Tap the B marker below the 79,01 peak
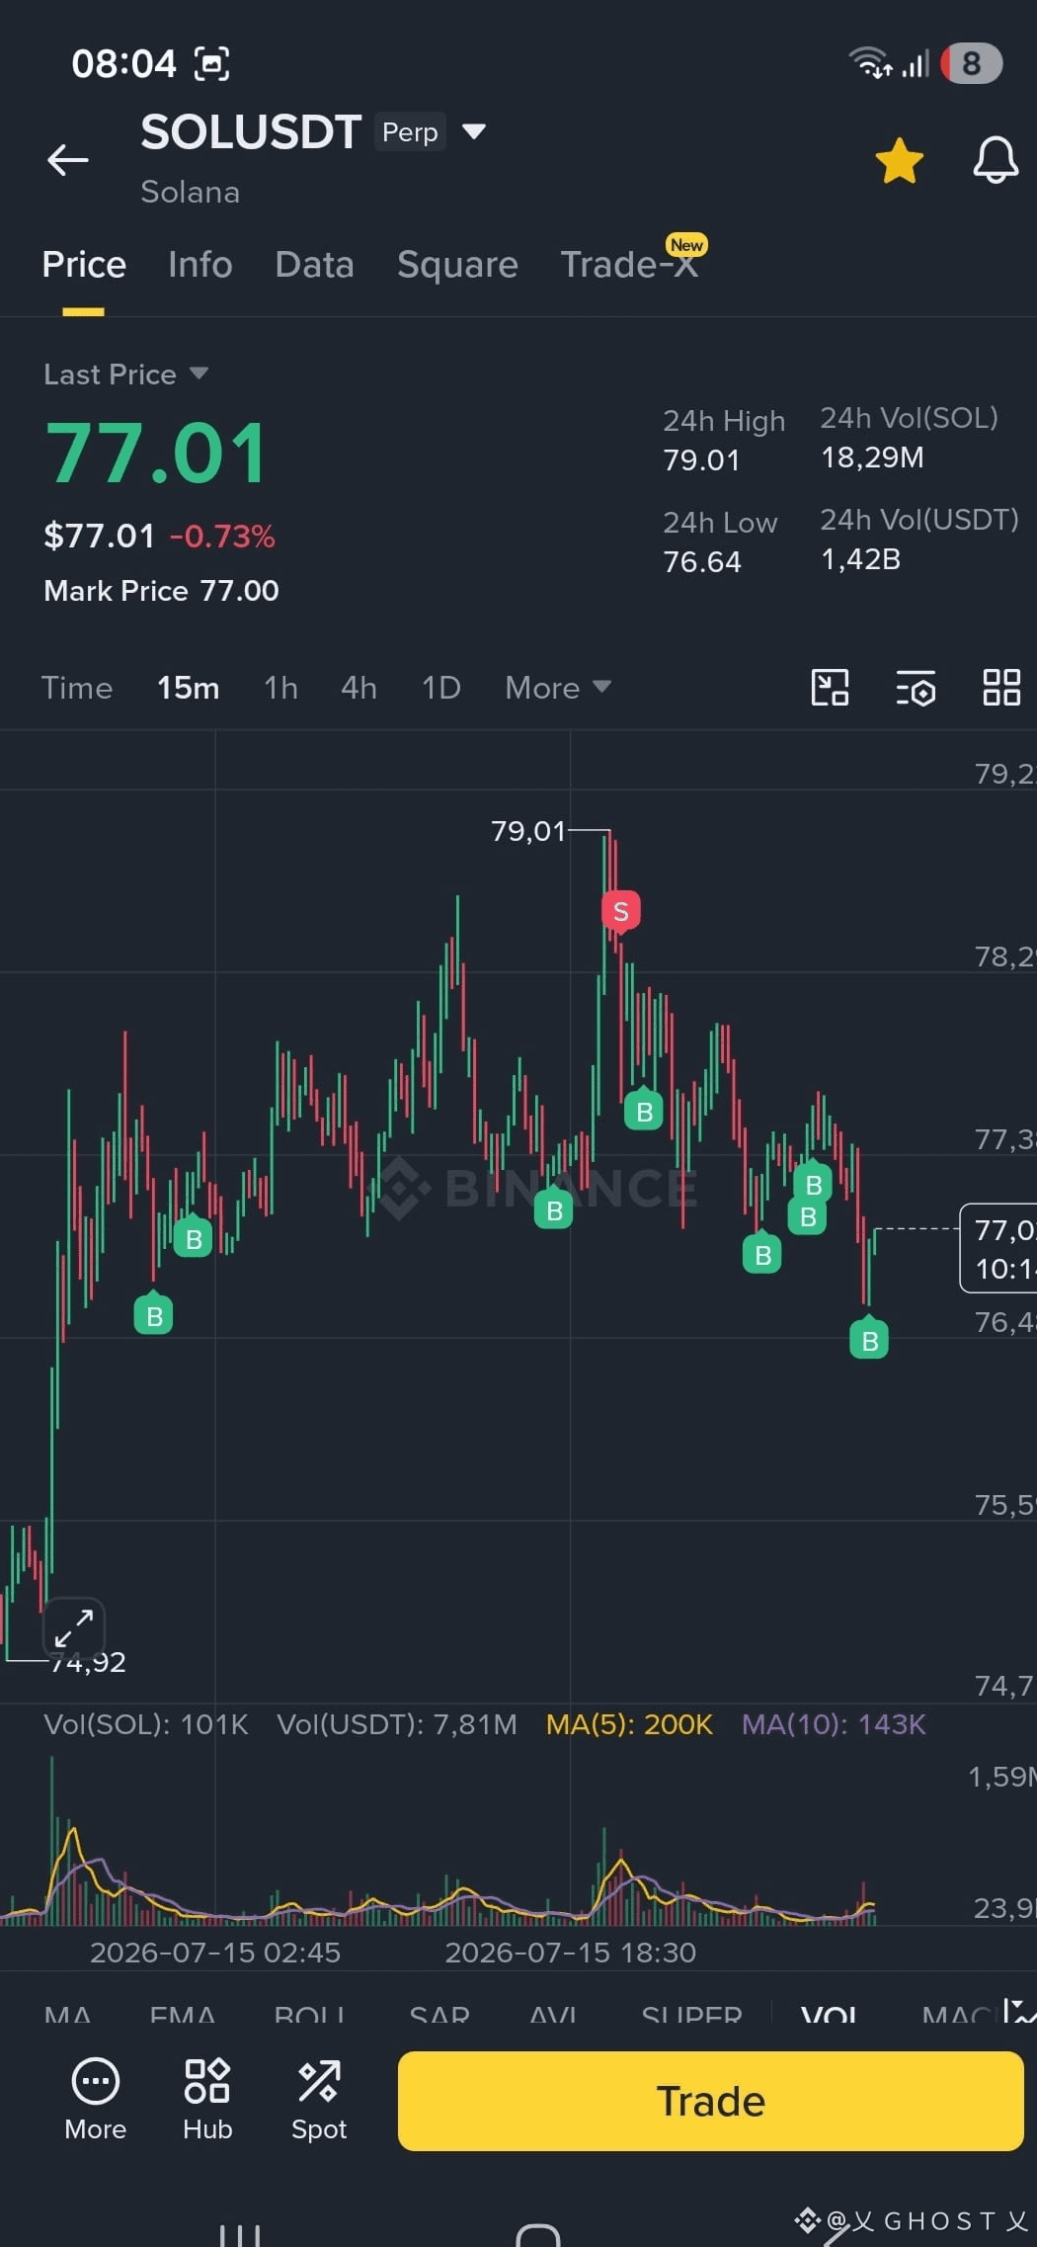 [x=644, y=1111]
